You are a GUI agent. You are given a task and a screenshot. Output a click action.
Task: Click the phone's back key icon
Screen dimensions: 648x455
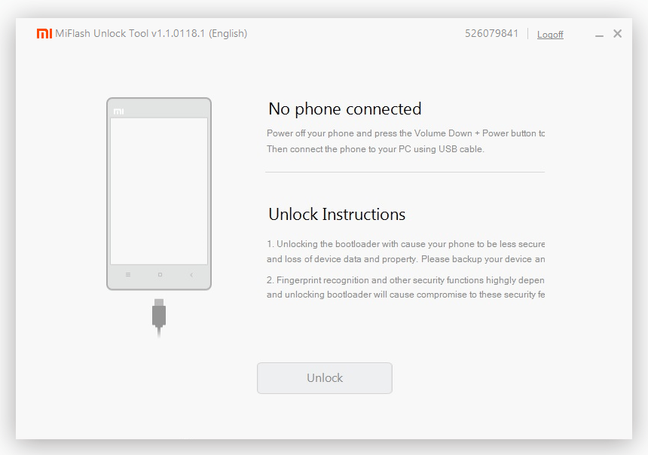[191, 275]
